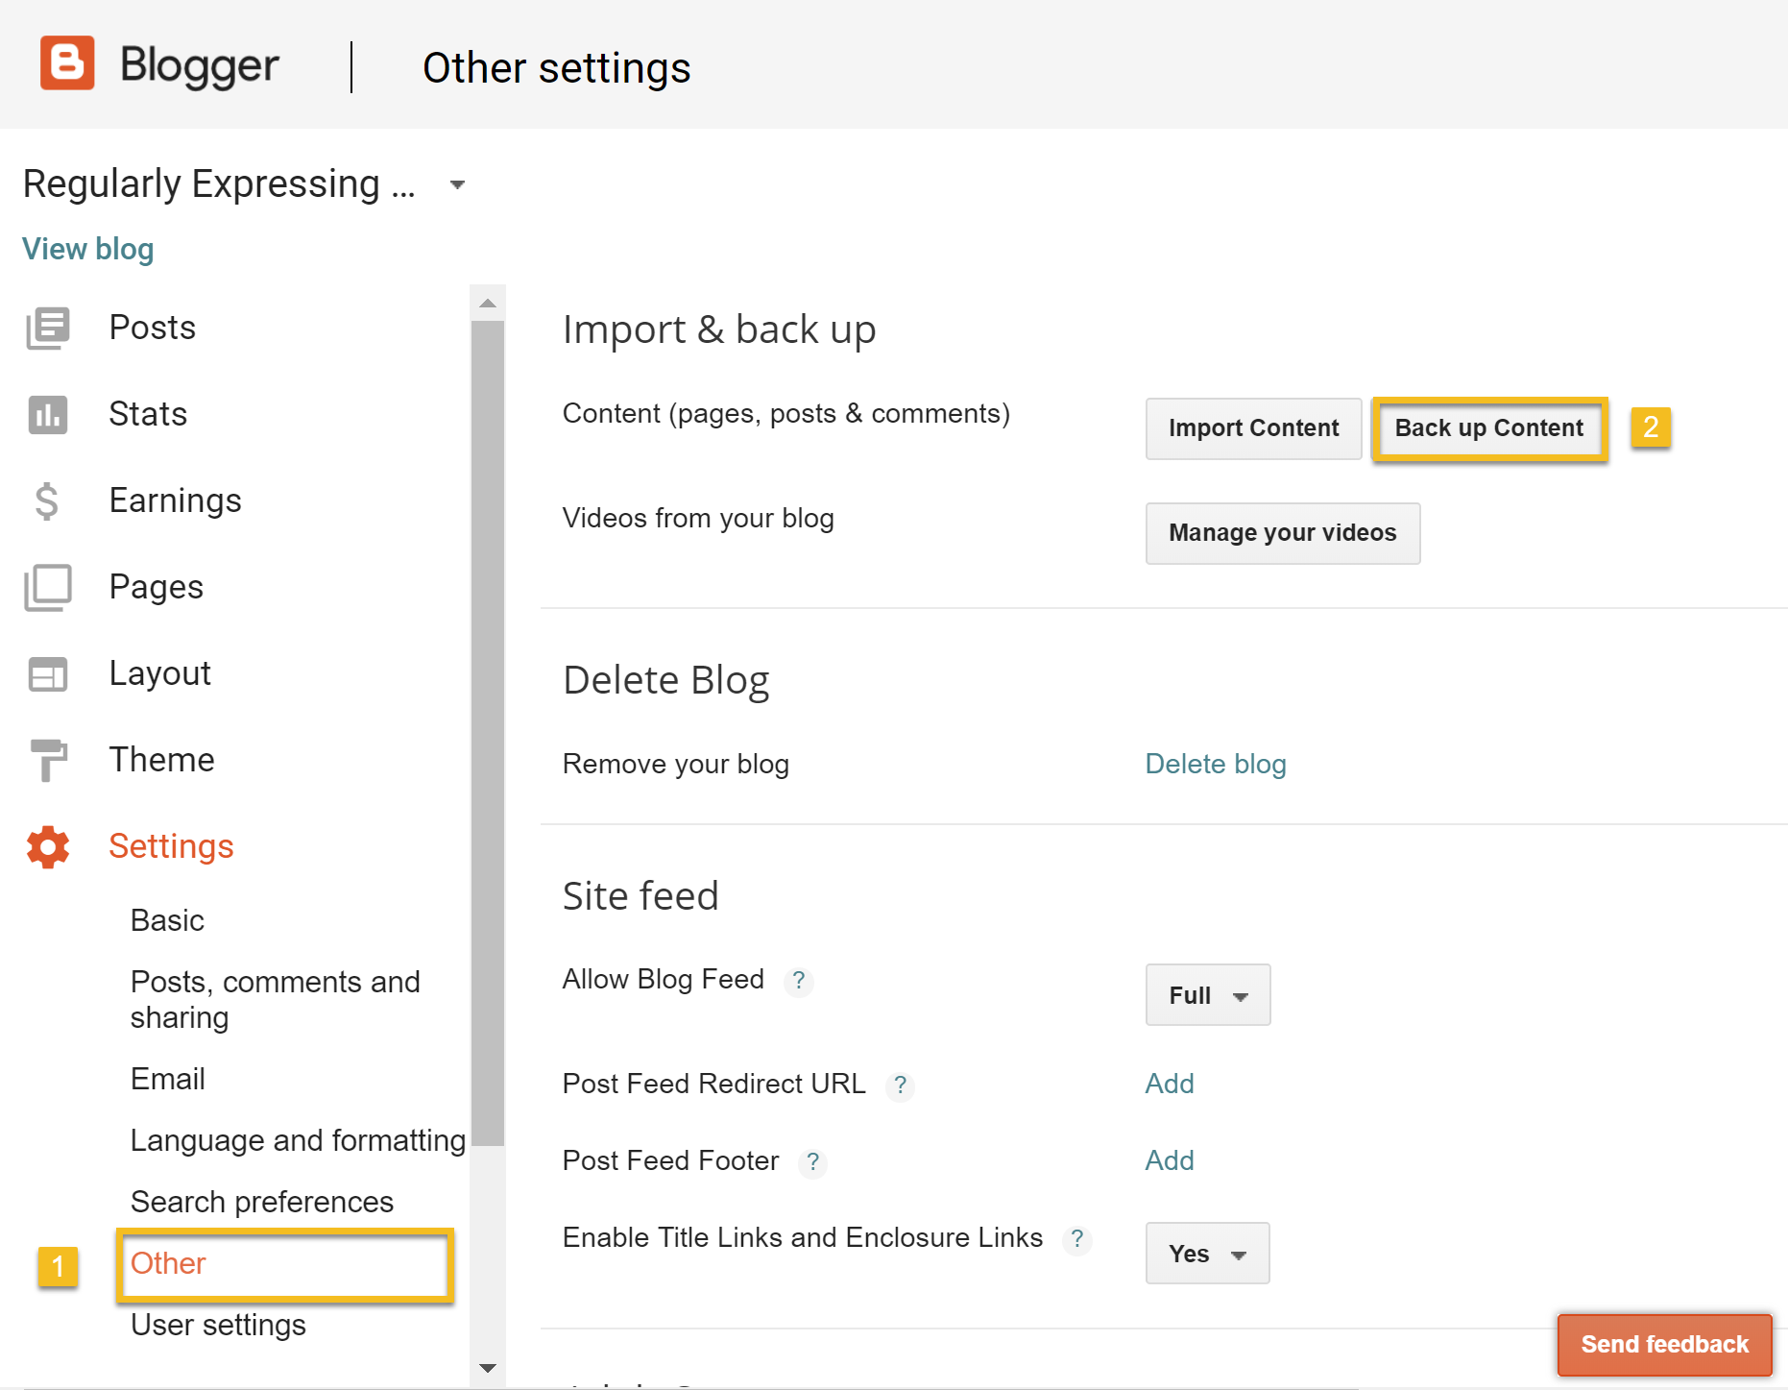Open help for Allow Blog Feed

(798, 981)
